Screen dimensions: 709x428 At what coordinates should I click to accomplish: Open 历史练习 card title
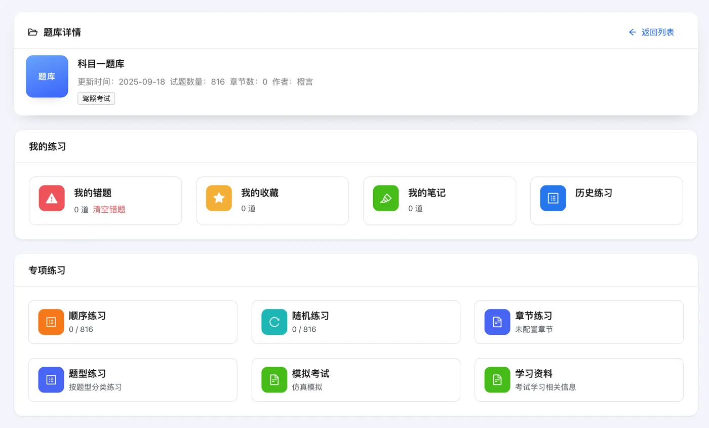[594, 193]
